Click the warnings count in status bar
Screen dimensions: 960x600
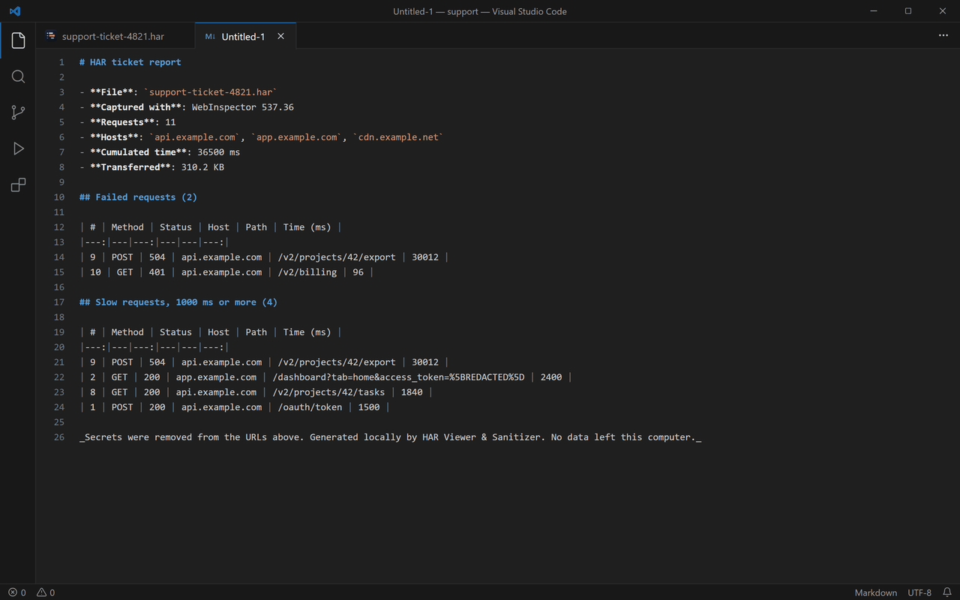46,592
